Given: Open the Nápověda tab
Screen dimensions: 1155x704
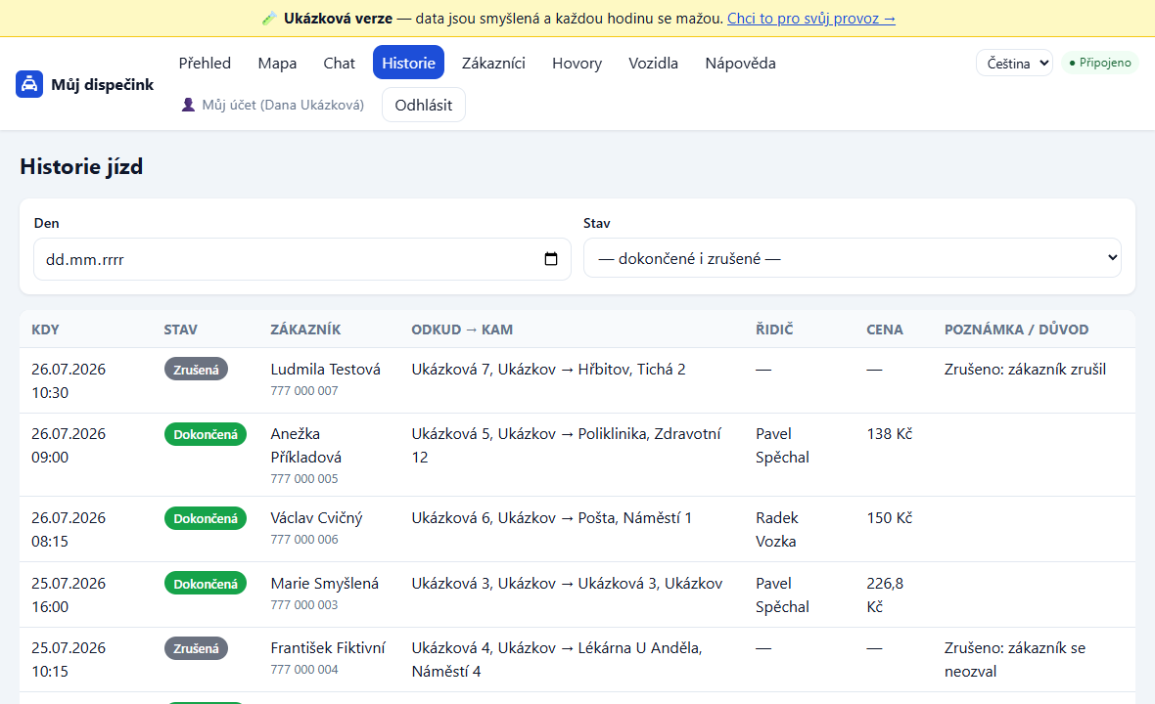Looking at the screenshot, I should [x=740, y=64].
